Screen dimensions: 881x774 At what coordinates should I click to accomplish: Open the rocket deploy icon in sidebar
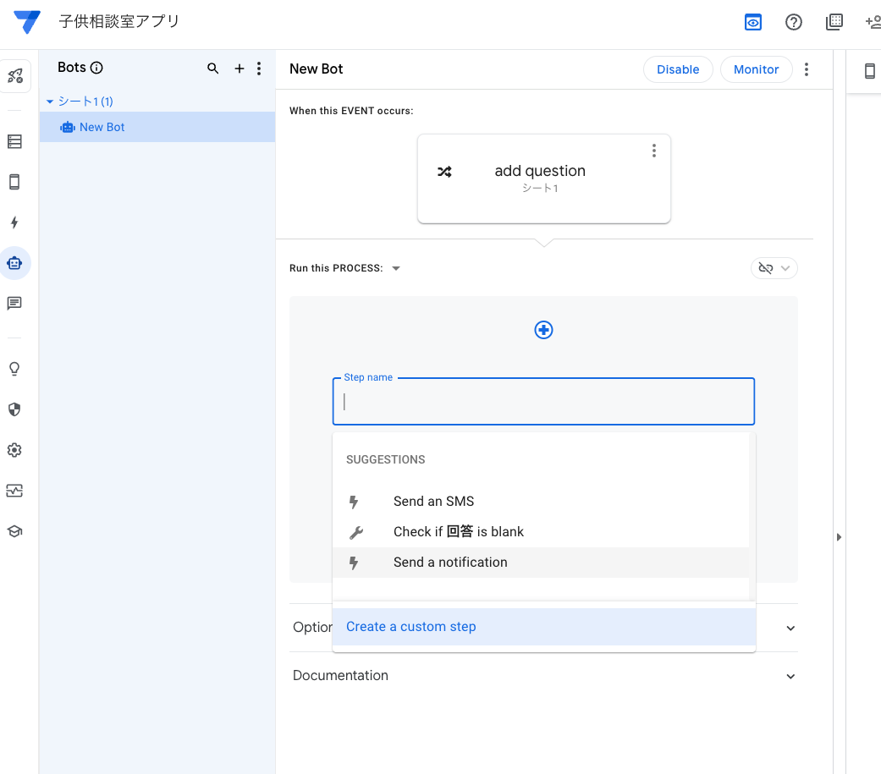click(x=14, y=75)
